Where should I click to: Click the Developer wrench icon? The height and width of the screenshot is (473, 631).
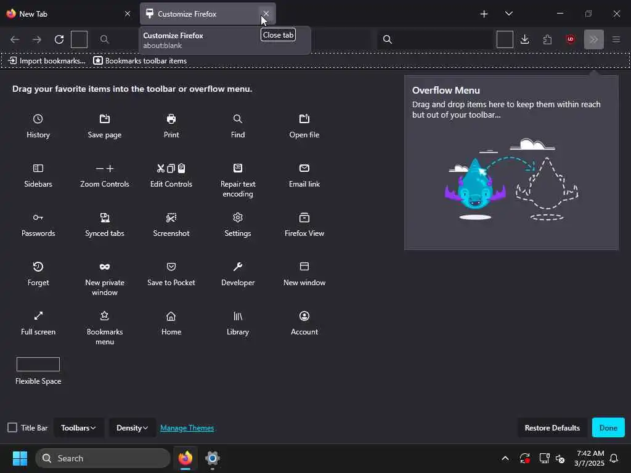(238, 267)
